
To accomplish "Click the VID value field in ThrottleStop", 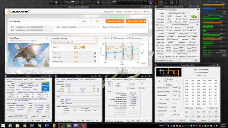I will point(166,100).
